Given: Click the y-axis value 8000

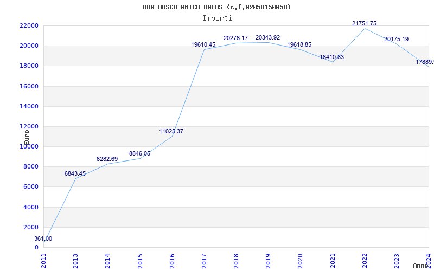Looking at the screenshot, I should 30,166.
